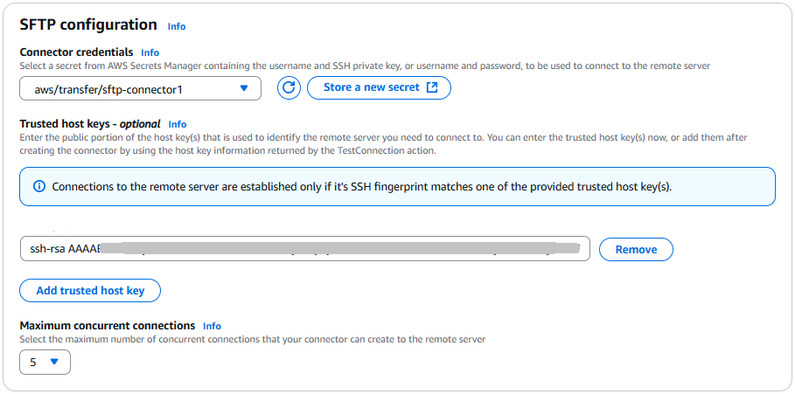Open Info link beside Maximum concurrent connections
The width and height of the screenshot is (795, 394).
212,326
